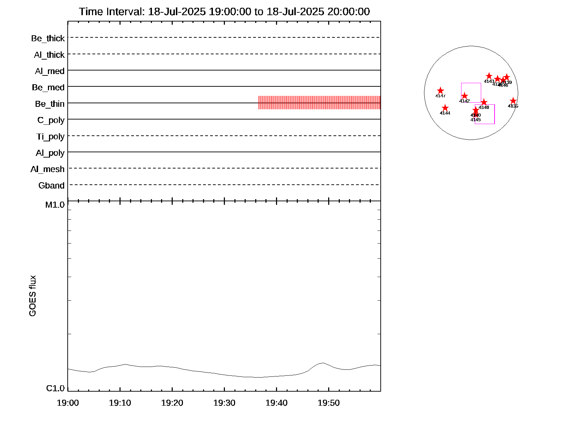Click the 19:30 tick label on the time axis
The height and width of the screenshot is (423, 564).
pyautogui.click(x=224, y=403)
